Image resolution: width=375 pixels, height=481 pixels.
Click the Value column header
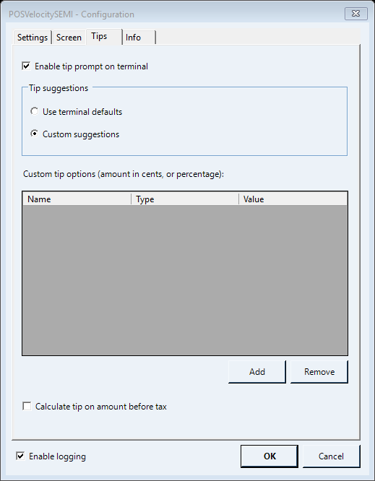[x=293, y=199]
